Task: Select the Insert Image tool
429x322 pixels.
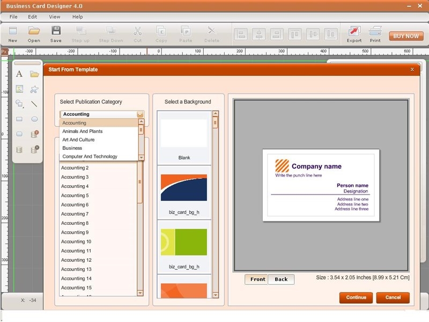Action: [19, 89]
